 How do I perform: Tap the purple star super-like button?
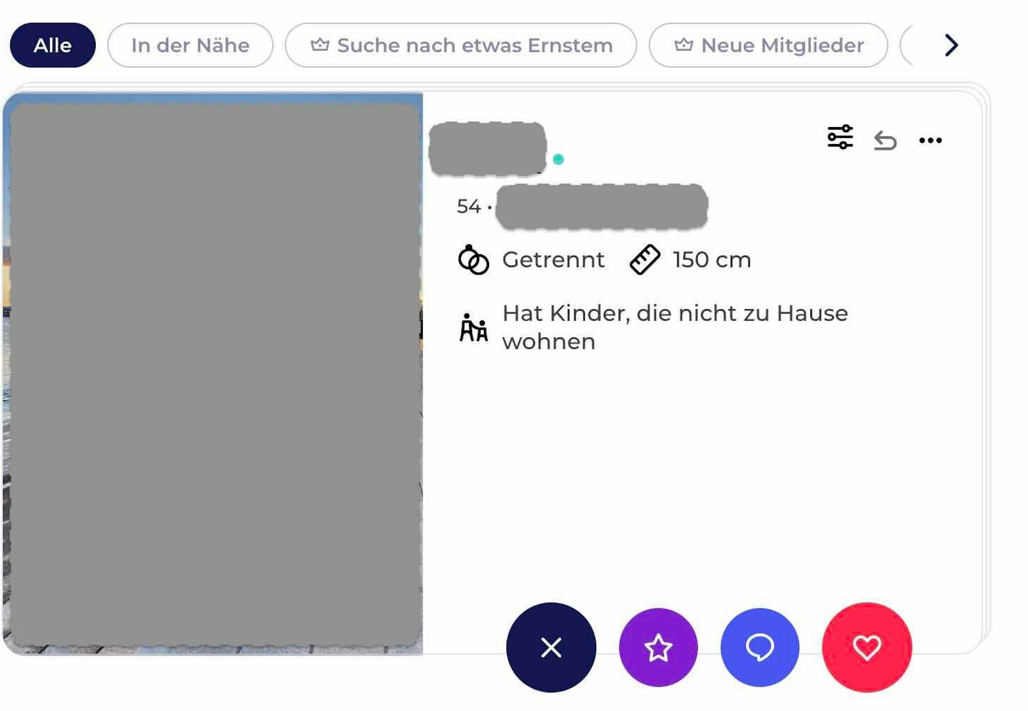tap(658, 647)
